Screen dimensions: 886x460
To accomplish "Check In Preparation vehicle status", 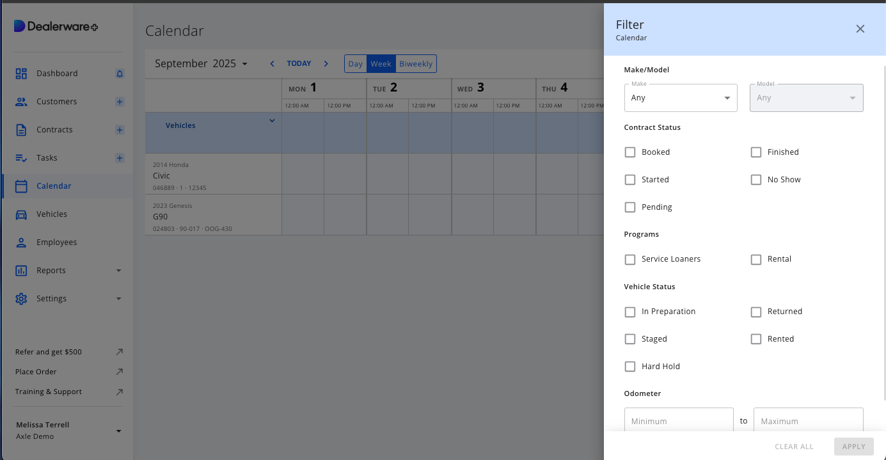I will tap(630, 312).
